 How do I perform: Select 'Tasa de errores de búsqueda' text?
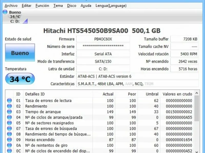(x=51, y=129)
